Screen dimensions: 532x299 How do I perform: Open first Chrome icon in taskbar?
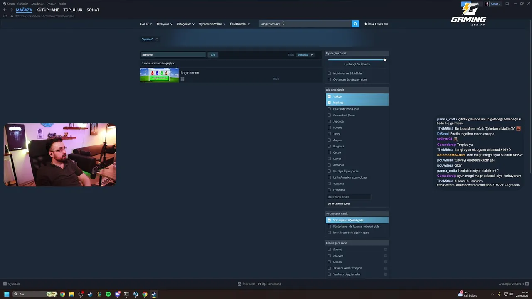pyautogui.click(x=62, y=294)
